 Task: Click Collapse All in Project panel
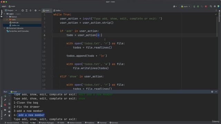click(30, 10)
